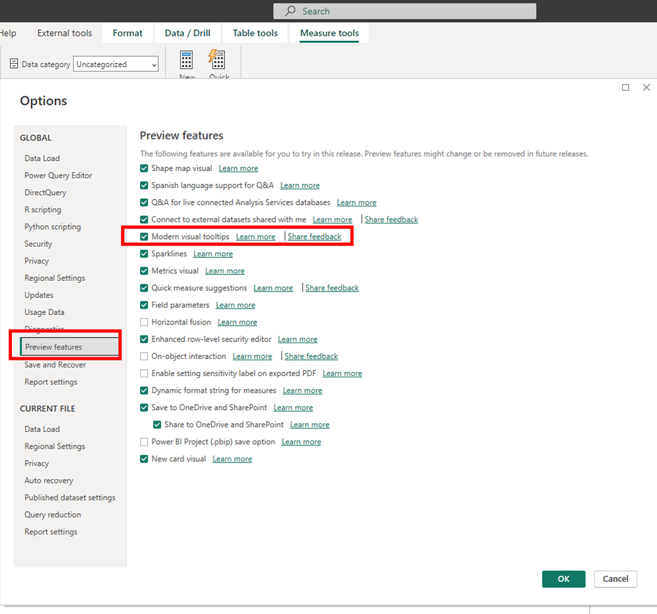Viewport: 657px width, 614px height.
Task: Click the search magnifier icon
Action: [290, 11]
